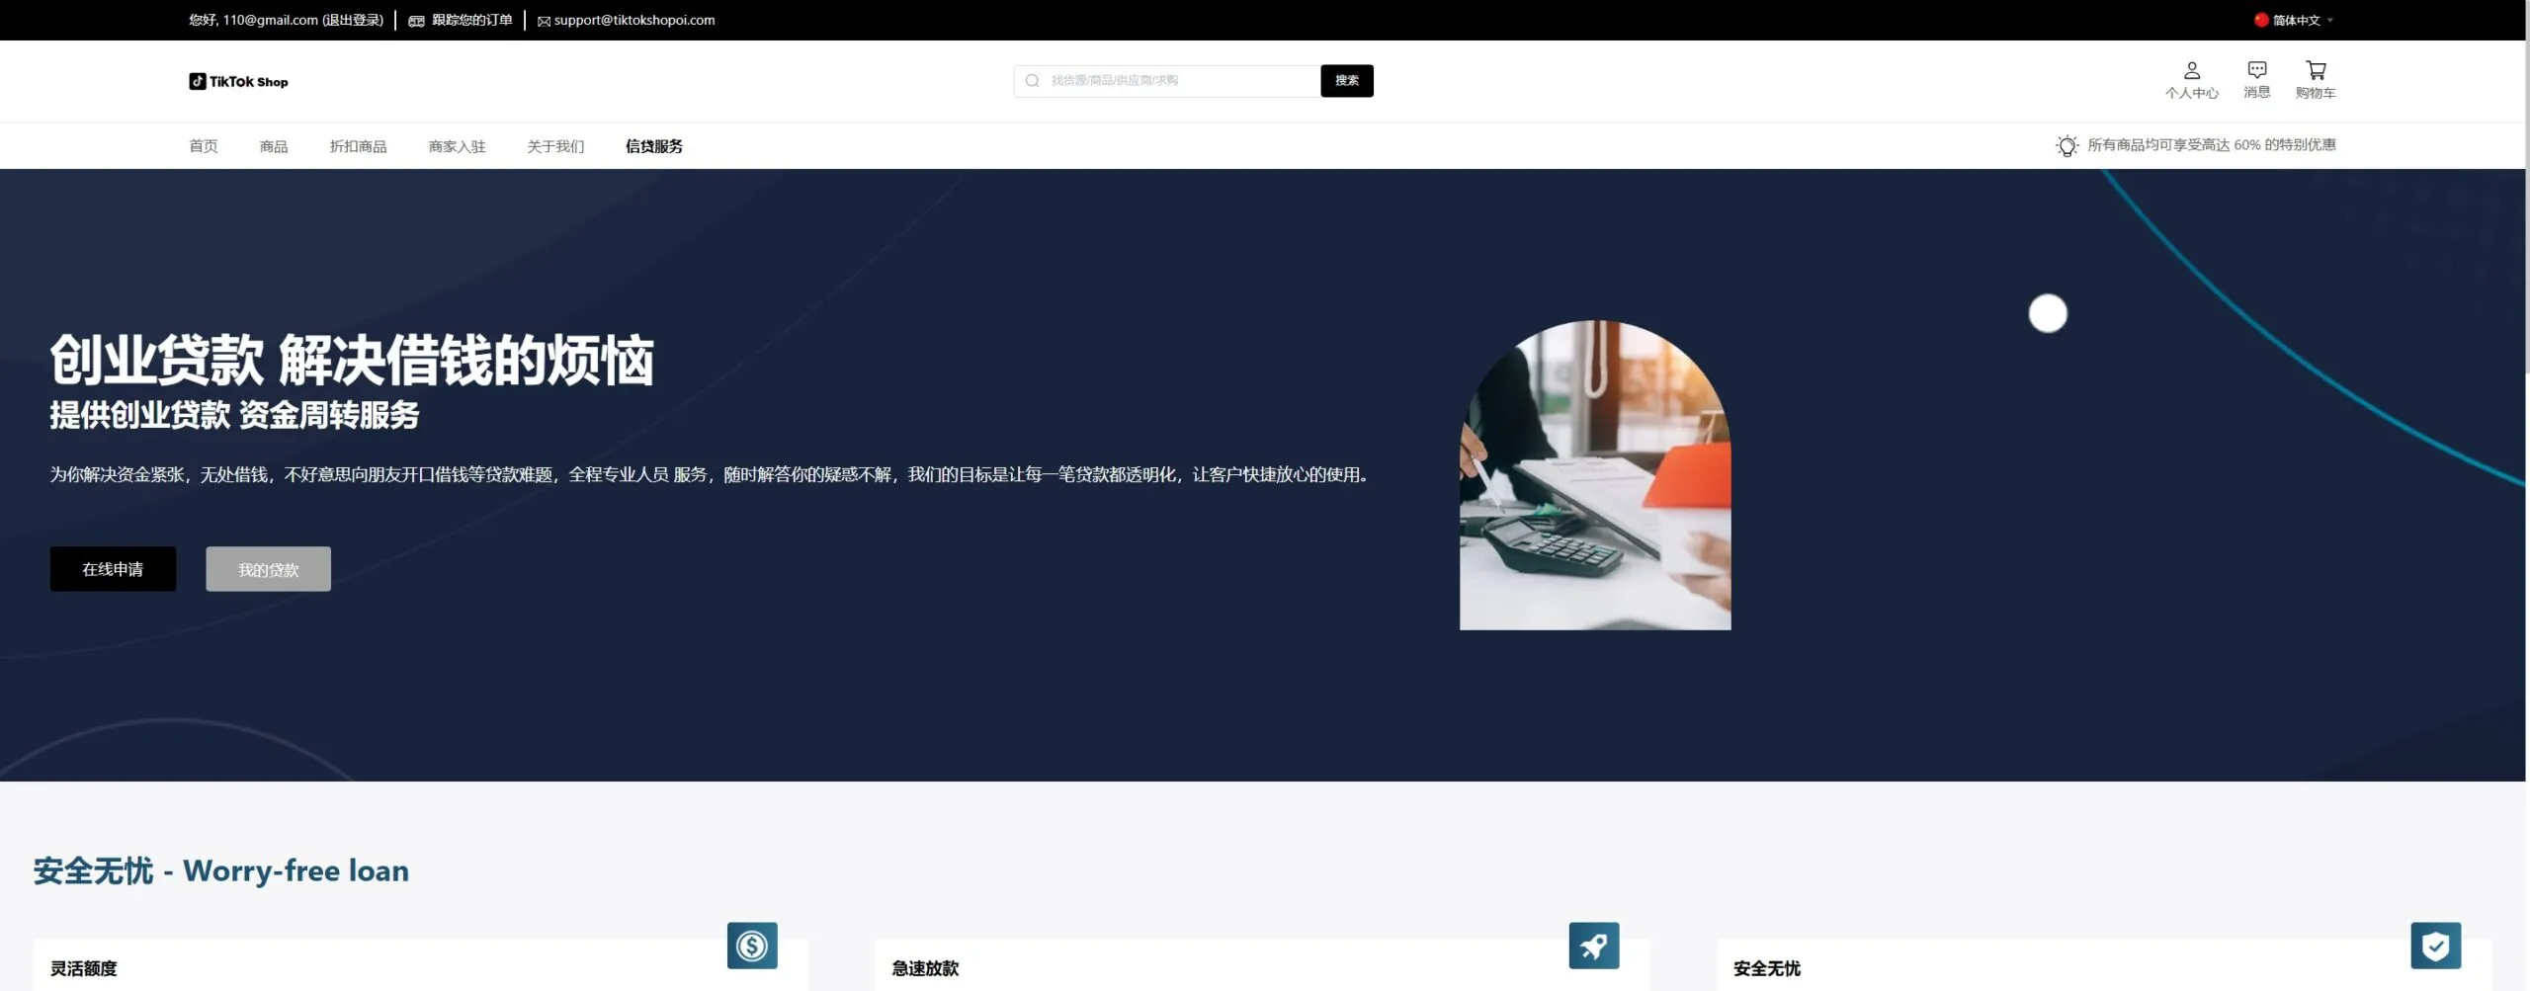2530x991 pixels.
Task: Click the envelope icon beside support email
Action: (x=544, y=21)
